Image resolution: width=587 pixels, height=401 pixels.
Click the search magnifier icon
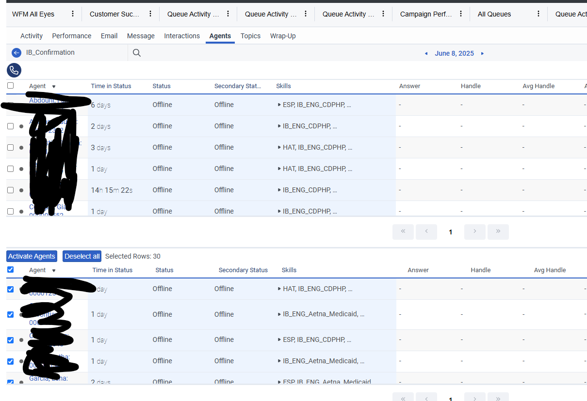point(137,53)
